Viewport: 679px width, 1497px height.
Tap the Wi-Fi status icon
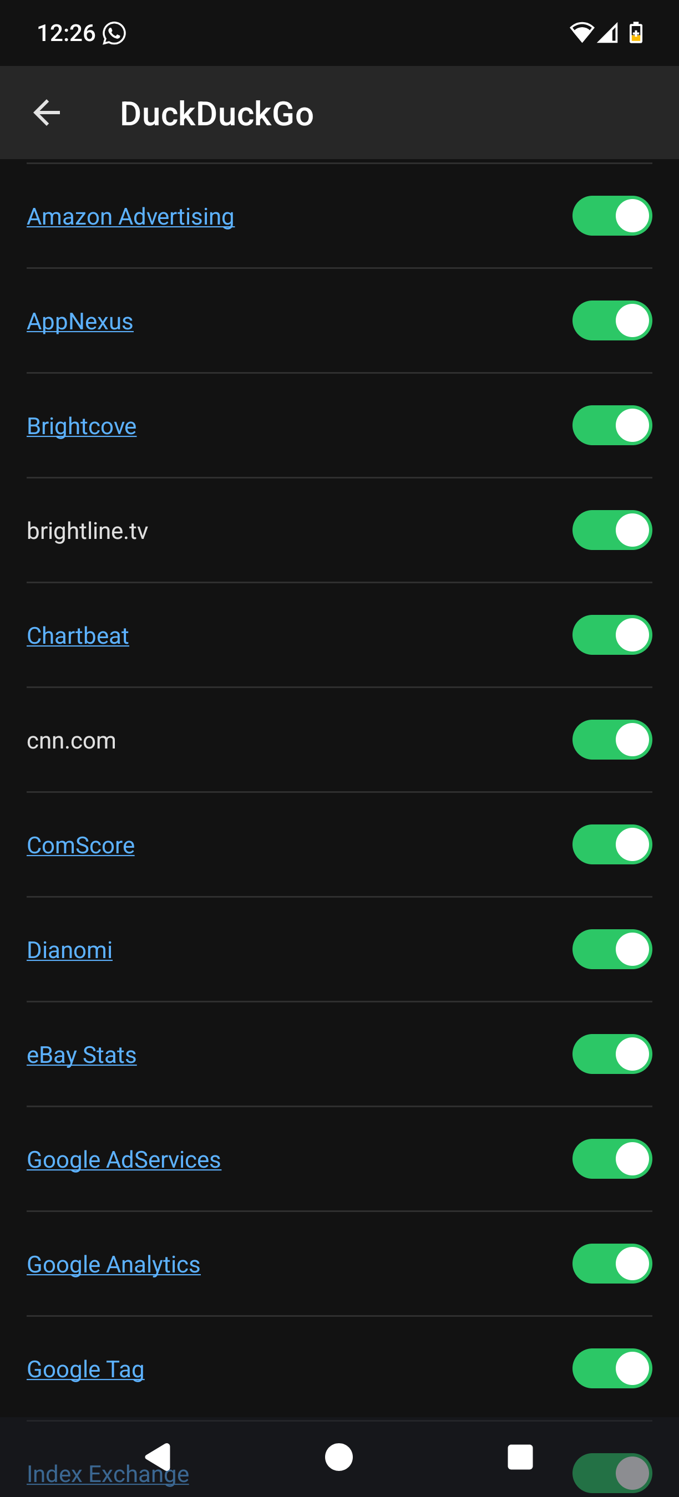580,33
